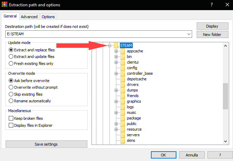
Task: Collapse the STEAM tree node
Action: pos(110,46)
